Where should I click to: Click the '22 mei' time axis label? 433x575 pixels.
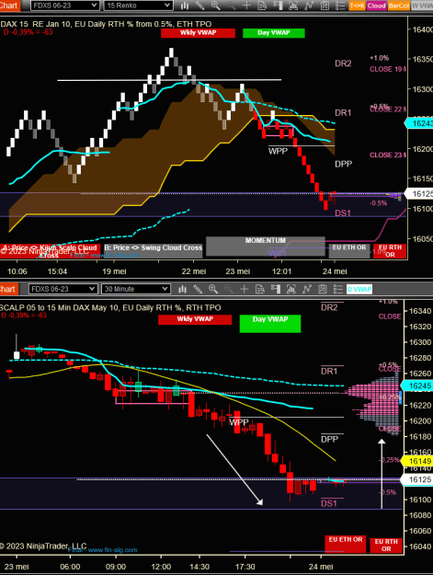[194, 271]
